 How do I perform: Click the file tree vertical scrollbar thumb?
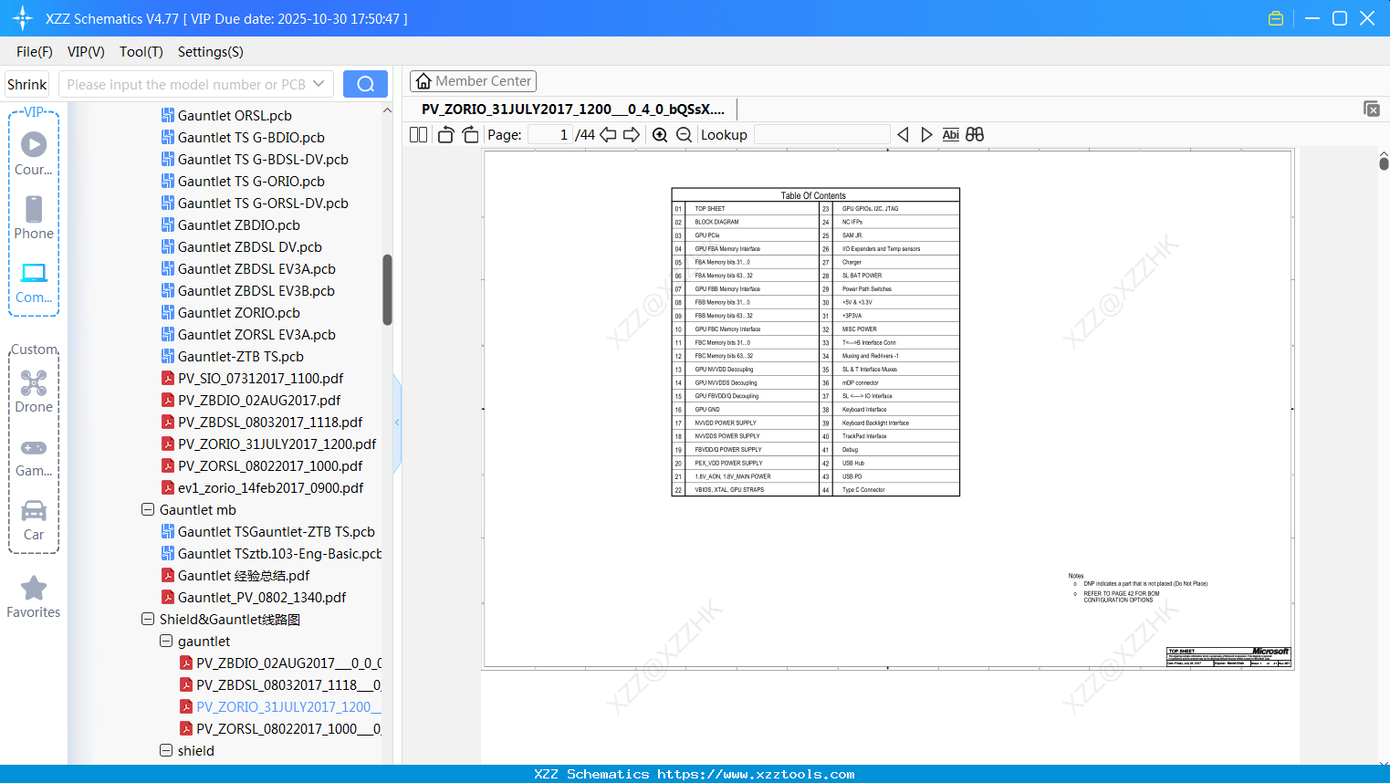point(387,289)
